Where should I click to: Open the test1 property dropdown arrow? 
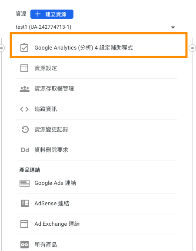click(x=173, y=27)
